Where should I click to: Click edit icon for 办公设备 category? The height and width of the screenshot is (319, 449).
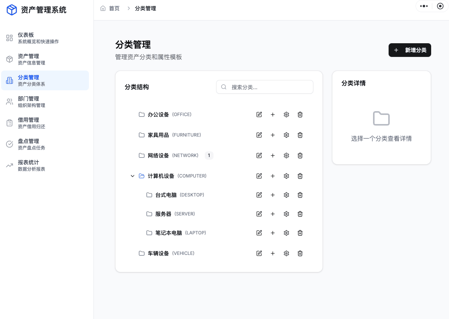pyautogui.click(x=259, y=115)
